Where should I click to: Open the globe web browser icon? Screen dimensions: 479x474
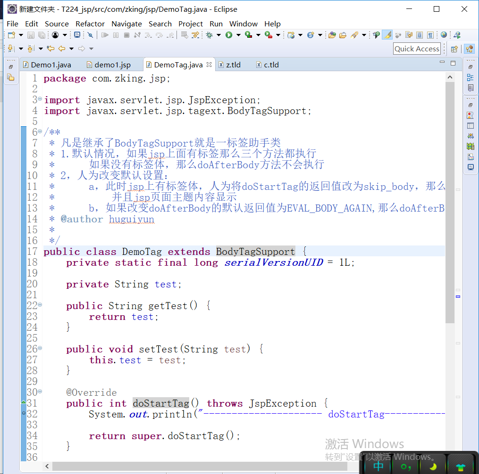pyautogui.click(x=444, y=35)
